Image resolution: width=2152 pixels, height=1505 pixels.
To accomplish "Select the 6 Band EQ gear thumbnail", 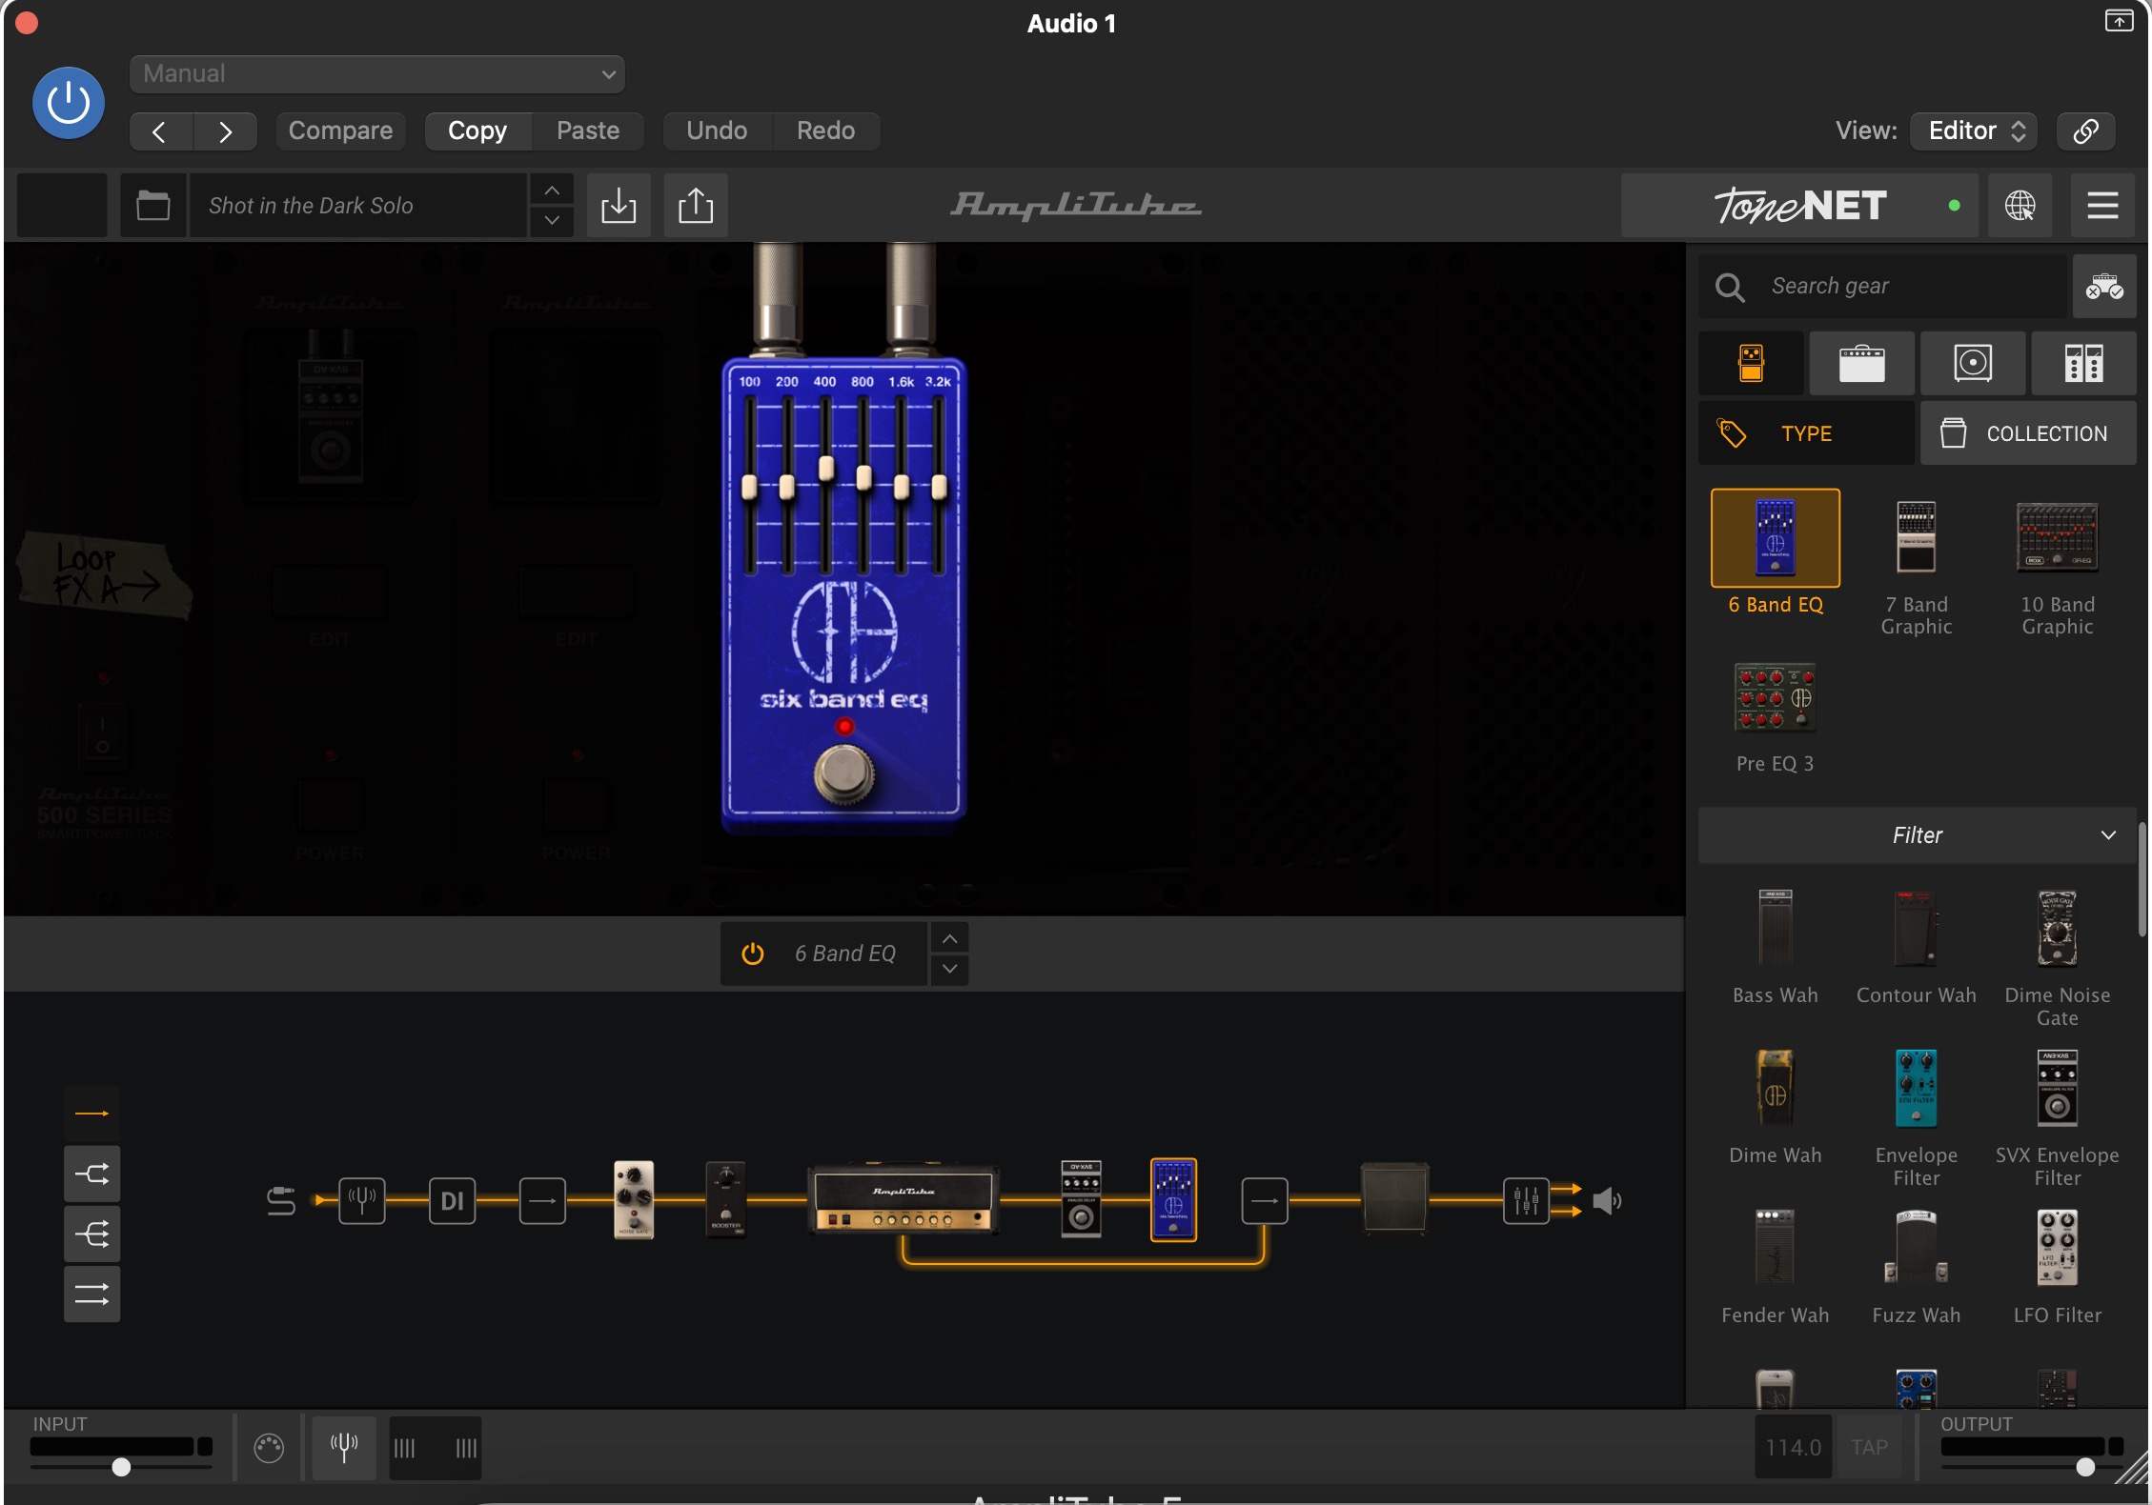I will 1776,538.
